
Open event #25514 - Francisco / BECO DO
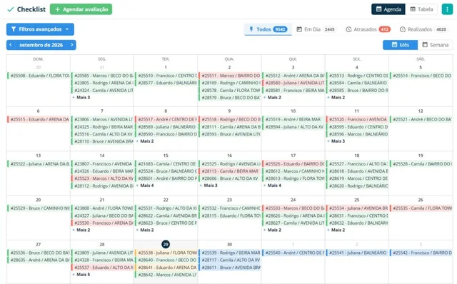tap(421, 76)
